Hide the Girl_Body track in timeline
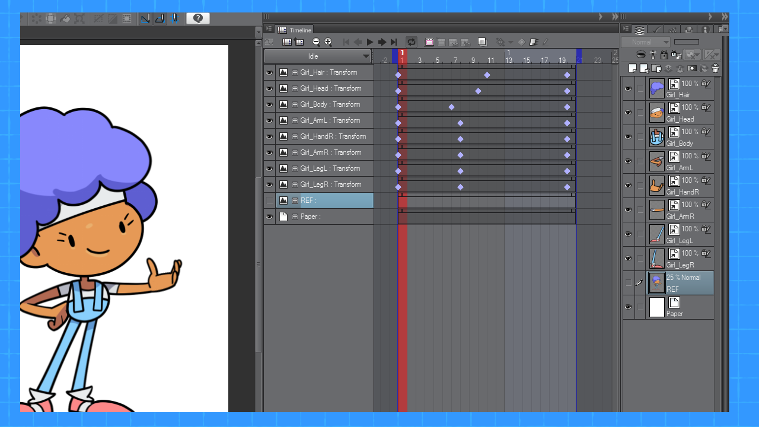This screenshot has height=427, width=759. 270,104
